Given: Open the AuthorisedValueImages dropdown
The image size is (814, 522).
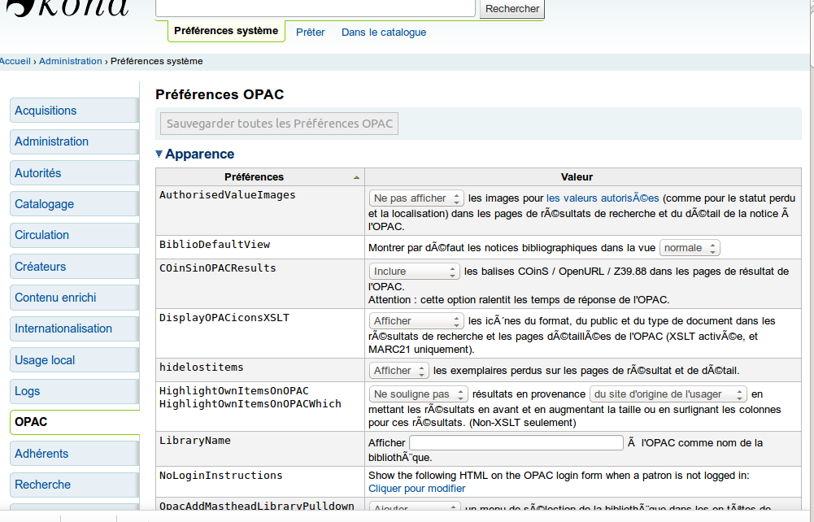Looking at the screenshot, I should click(416, 198).
